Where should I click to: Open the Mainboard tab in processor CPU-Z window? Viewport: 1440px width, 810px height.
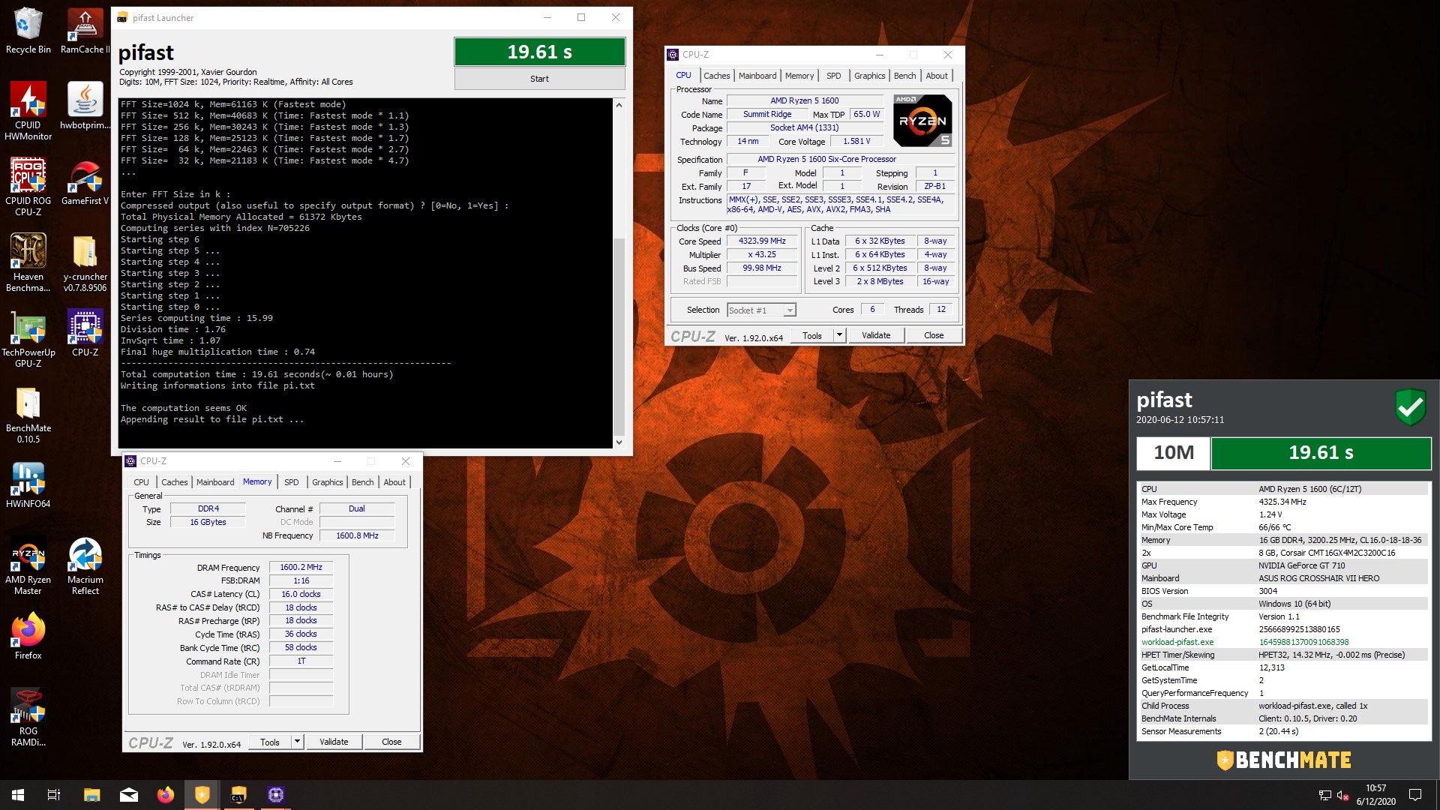pyautogui.click(x=757, y=76)
